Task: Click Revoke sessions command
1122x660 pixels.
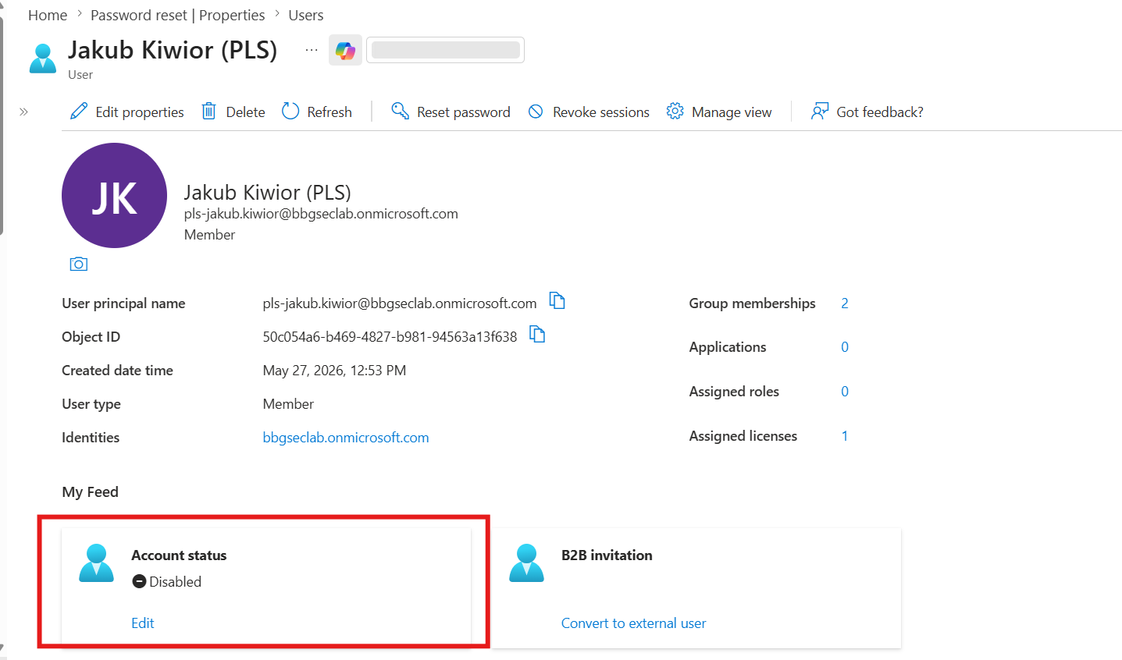Action: coord(601,112)
